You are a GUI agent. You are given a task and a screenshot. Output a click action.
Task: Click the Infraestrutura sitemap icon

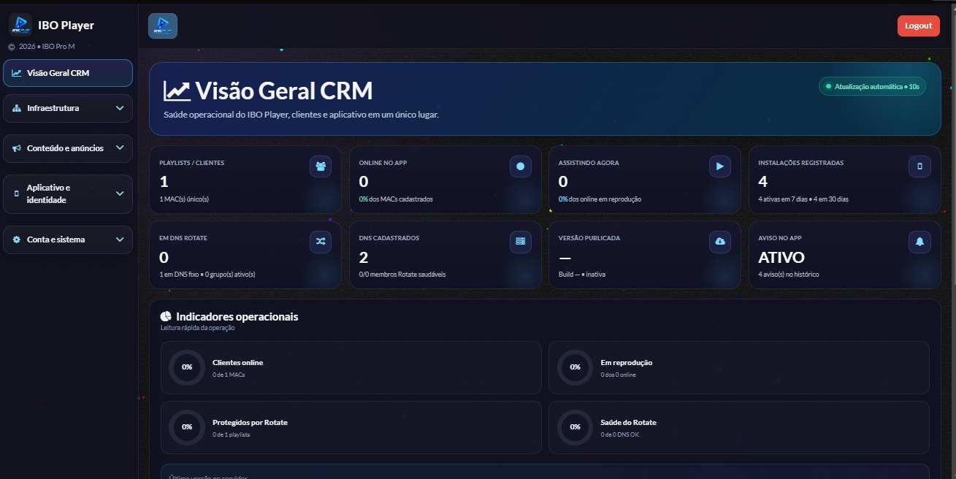pyautogui.click(x=17, y=108)
